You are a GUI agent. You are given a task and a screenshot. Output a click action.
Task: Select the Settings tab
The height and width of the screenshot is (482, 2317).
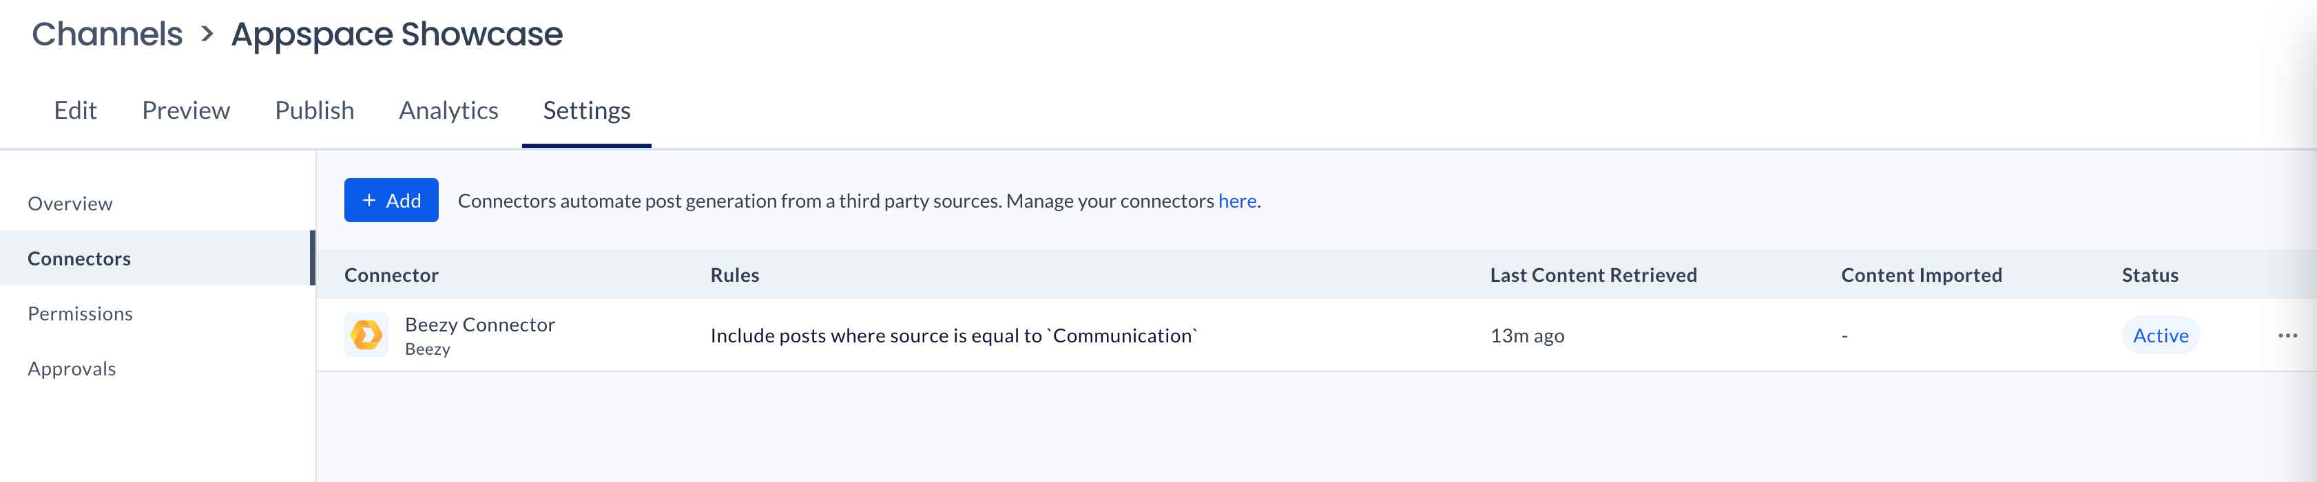coord(586,111)
